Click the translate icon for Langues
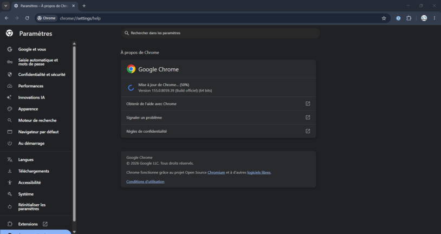This screenshot has width=441, height=234. pos(10,160)
